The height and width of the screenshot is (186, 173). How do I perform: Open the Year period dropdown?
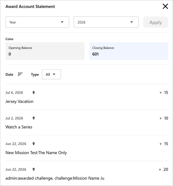click(x=37, y=22)
